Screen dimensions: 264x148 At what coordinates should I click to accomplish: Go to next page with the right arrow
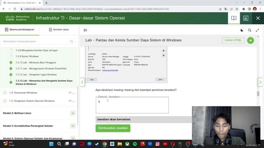click(260, 82)
